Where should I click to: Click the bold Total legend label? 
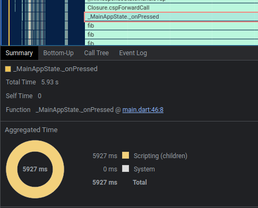140,183
